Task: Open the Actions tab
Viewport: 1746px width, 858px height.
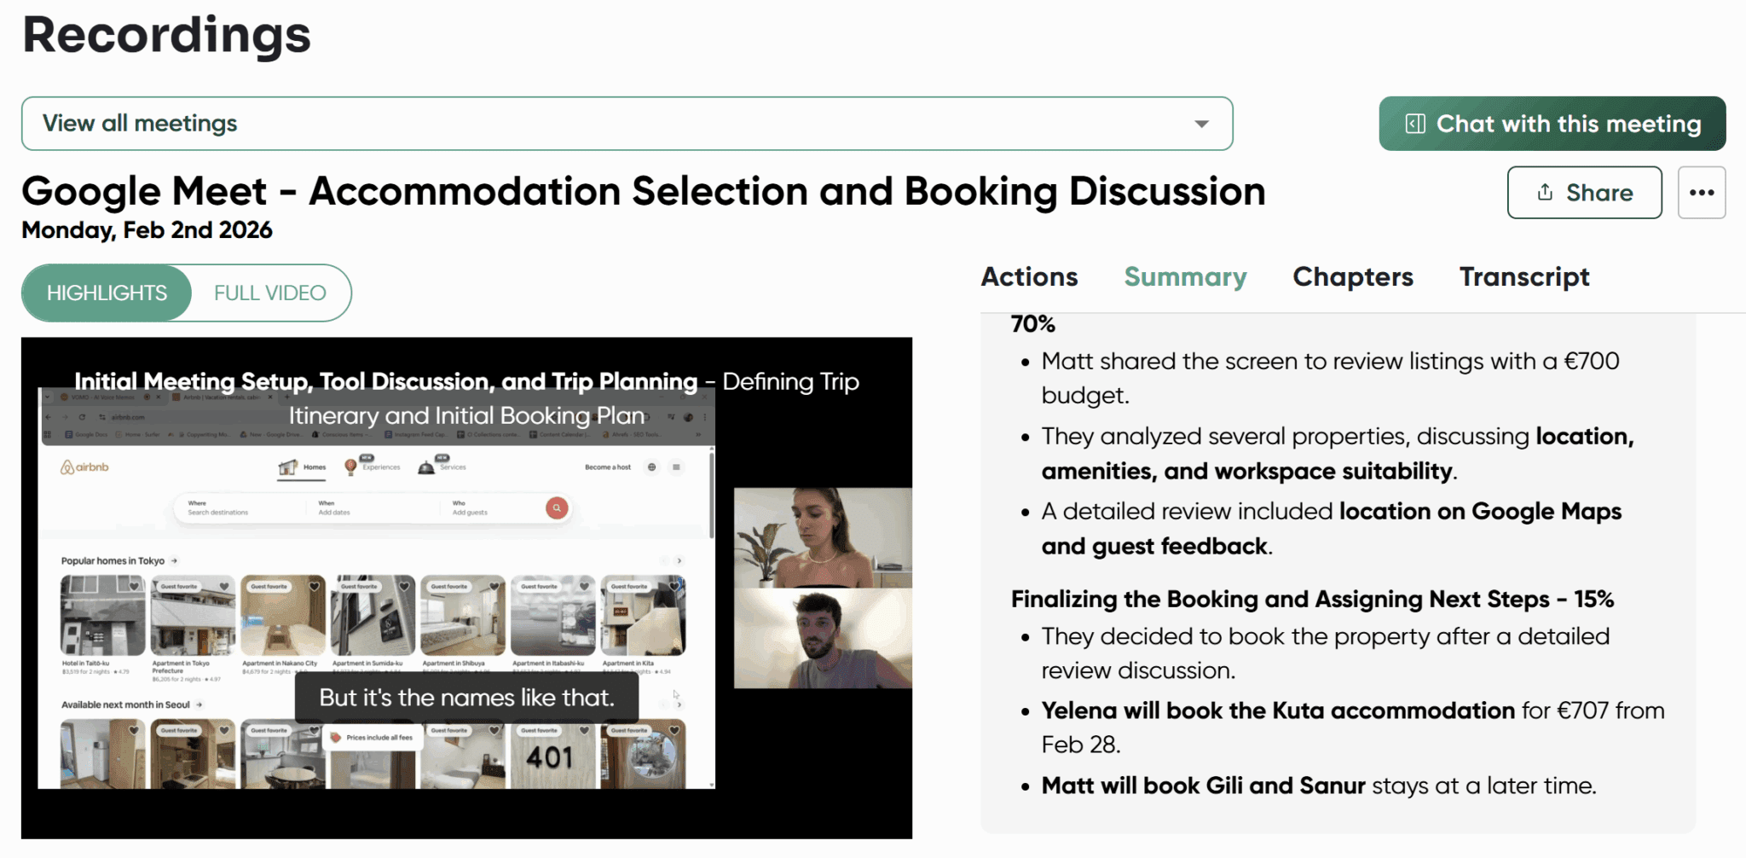Action: pyautogui.click(x=1029, y=277)
